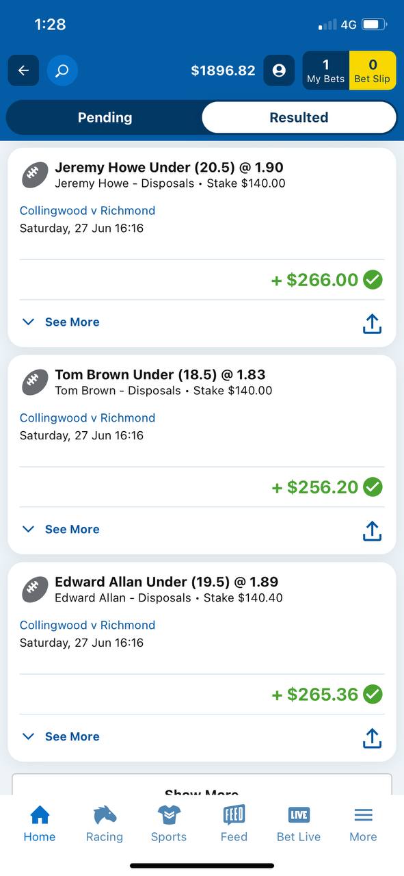Go to the Home tab

[40, 824]
